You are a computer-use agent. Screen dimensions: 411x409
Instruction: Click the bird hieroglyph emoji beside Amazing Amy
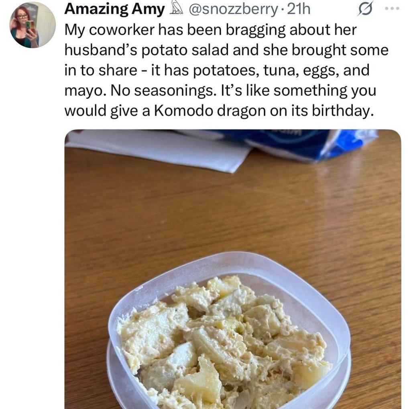tap(176, 9)
